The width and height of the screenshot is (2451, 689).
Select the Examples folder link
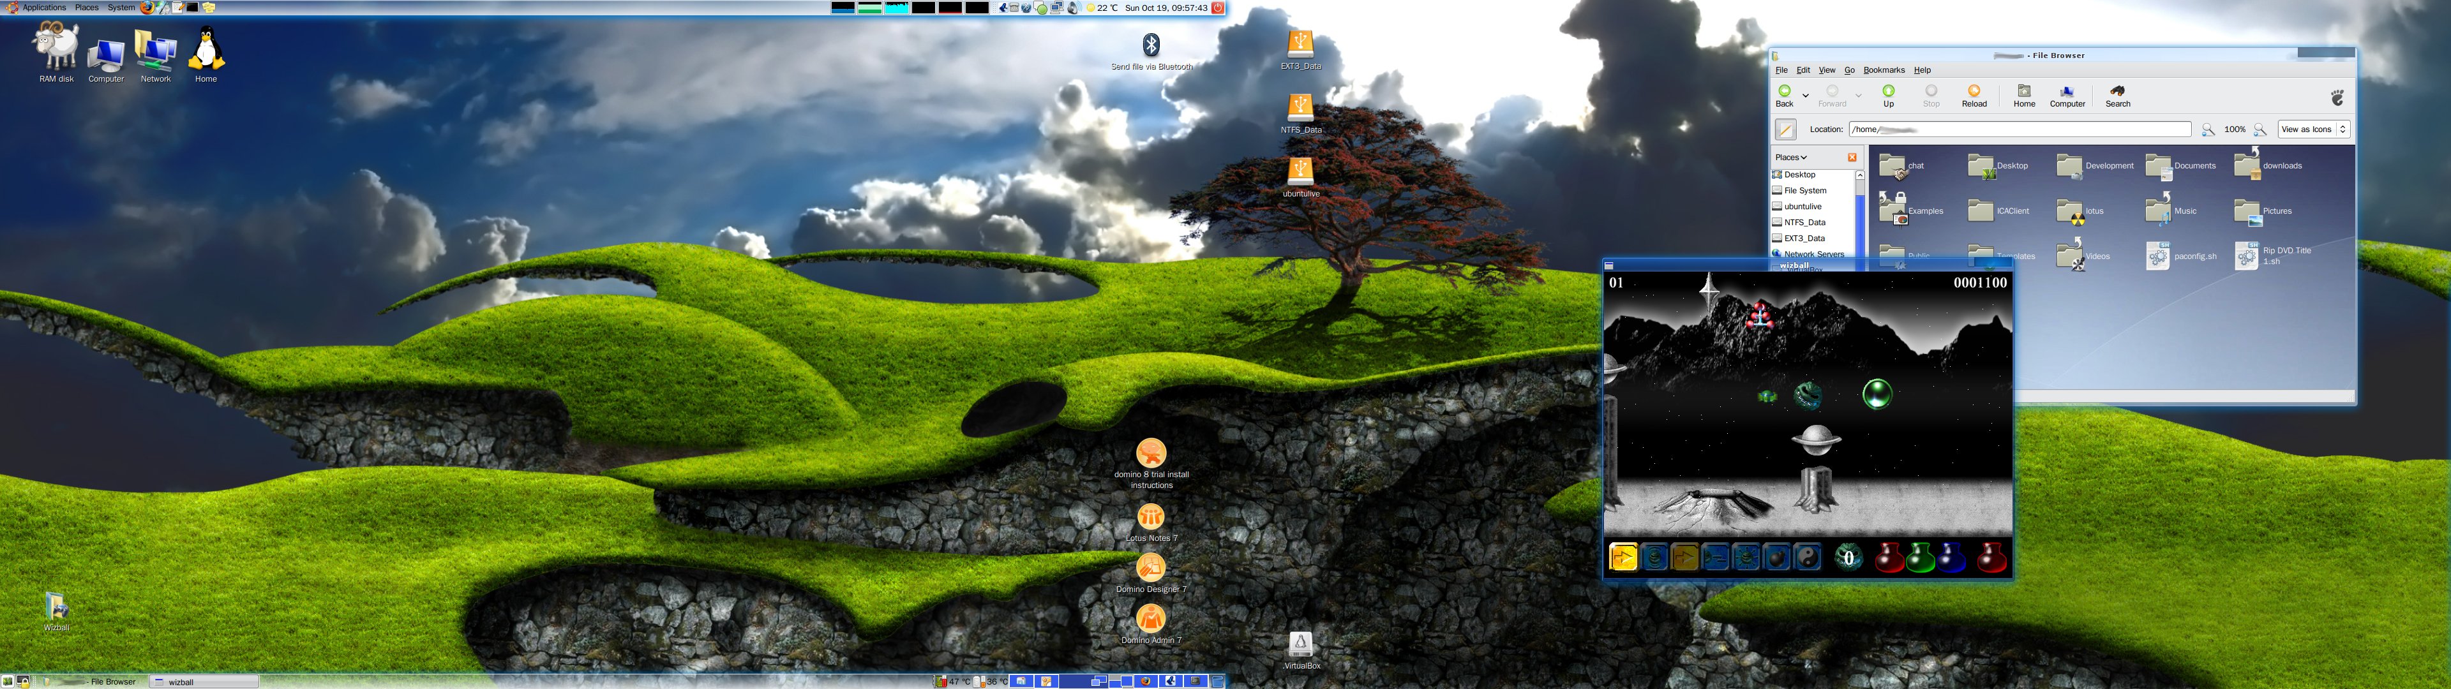(x=1910, y=211)
